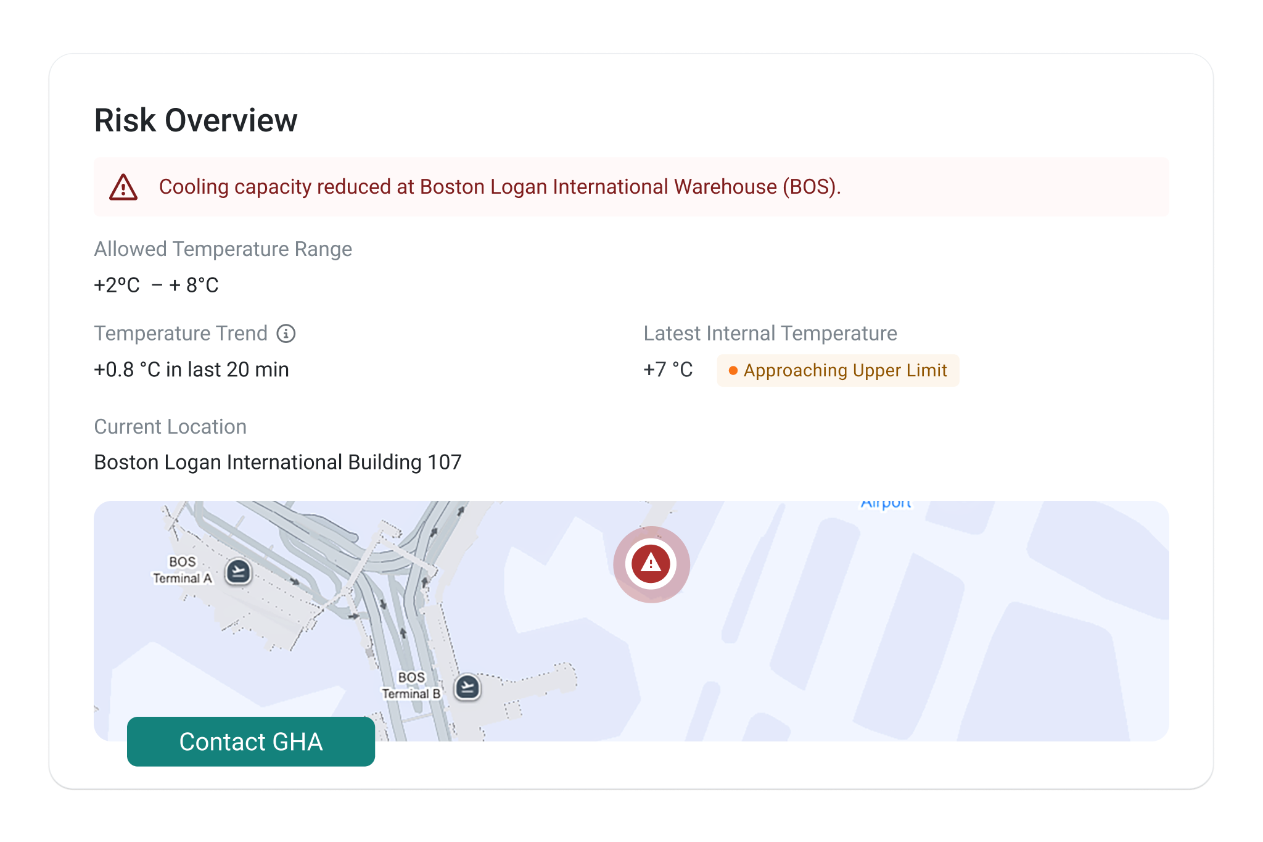Click the +2°C – +8°C range value
Screen dimensions: 1263x842
tap(156, 285)
